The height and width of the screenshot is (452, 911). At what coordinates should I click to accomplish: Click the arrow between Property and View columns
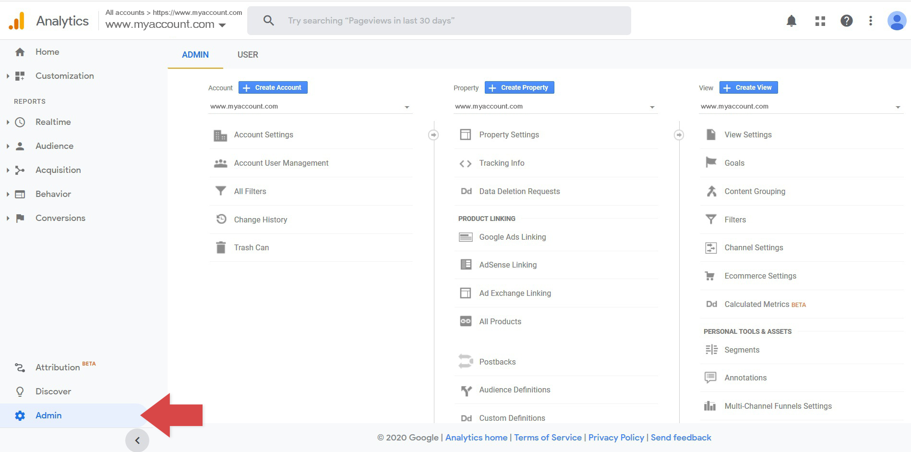click(679, 135)
